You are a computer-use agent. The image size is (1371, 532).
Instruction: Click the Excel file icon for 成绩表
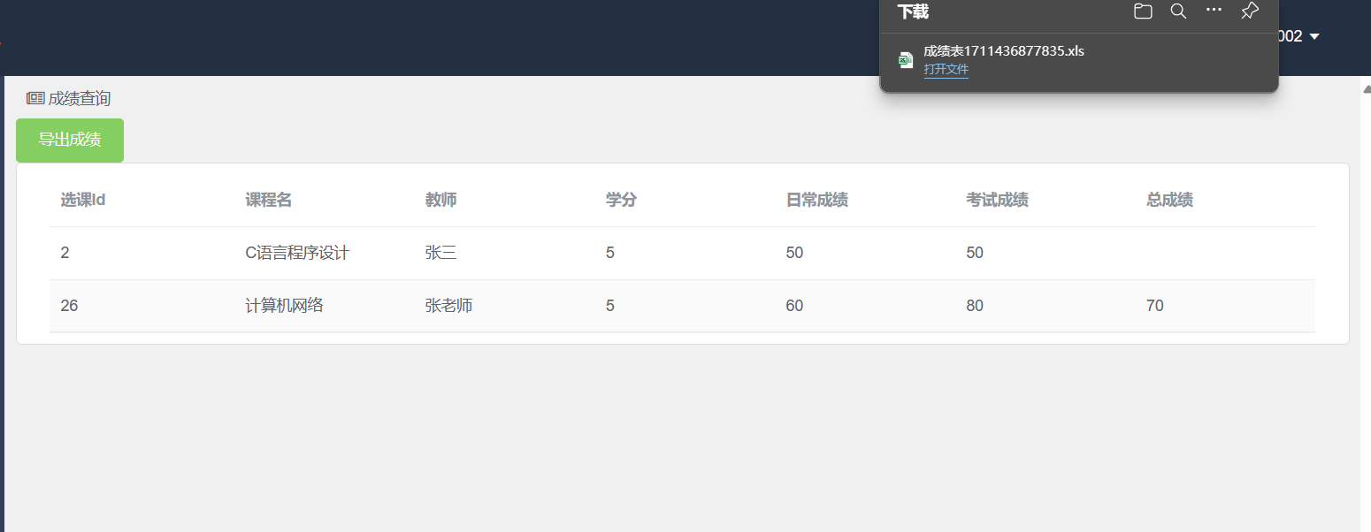(x=906, y=60)
